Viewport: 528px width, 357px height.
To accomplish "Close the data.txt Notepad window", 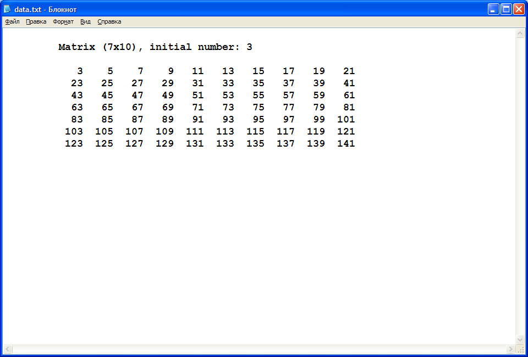I will (518, 9).
